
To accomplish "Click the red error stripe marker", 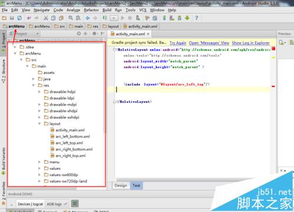I will [x=273, y=86].
